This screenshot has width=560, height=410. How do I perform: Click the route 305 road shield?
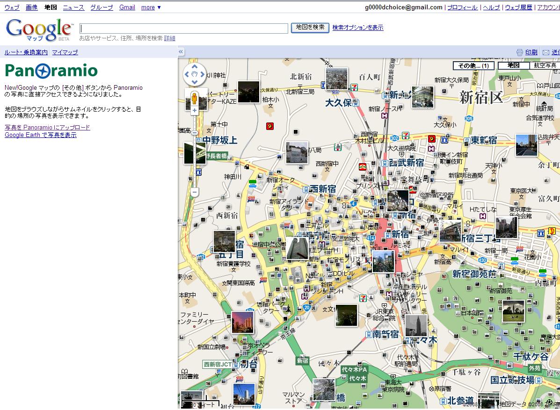(x=469, y=118)
